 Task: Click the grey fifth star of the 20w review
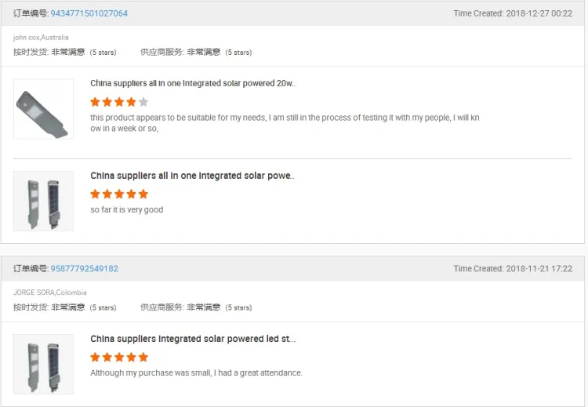[143, 102]
